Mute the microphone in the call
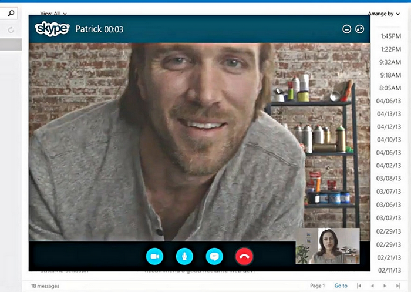411x292 pixels. pyautogui.click(x=184, y=256)
